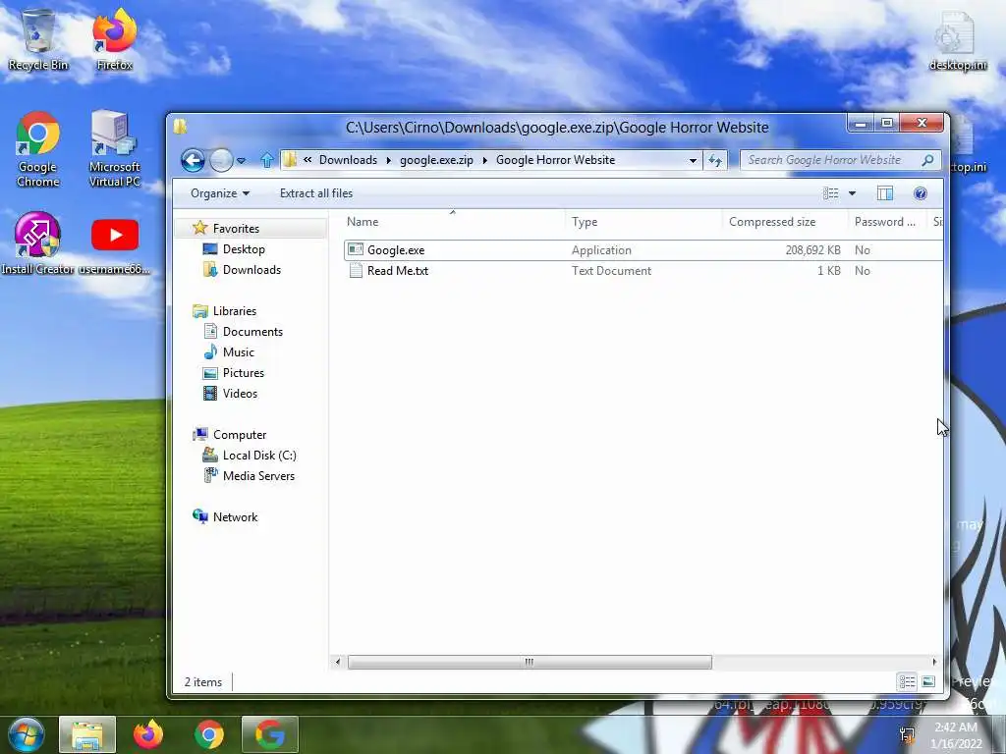Viewport: 1006px width, 754px height.
Task: Open the Windows Start orb
Action: point(26,734)
